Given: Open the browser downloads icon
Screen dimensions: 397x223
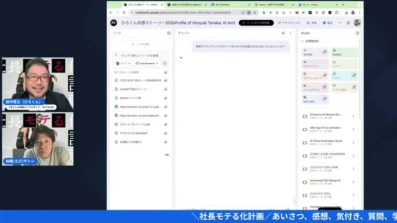Looking at the screenshot, I should tap(346, 12).
